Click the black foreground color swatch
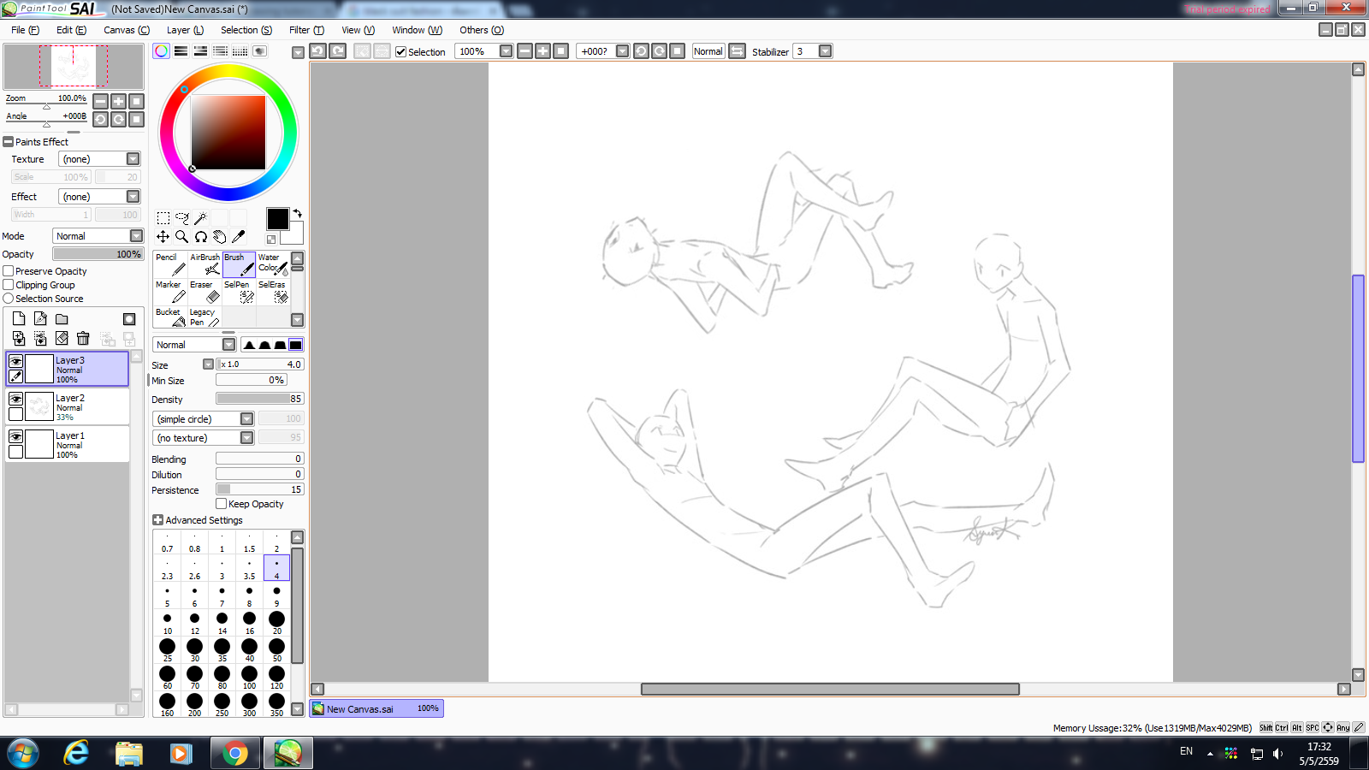Viewport: 1369px width, 770px height. (x=277, y=219)
